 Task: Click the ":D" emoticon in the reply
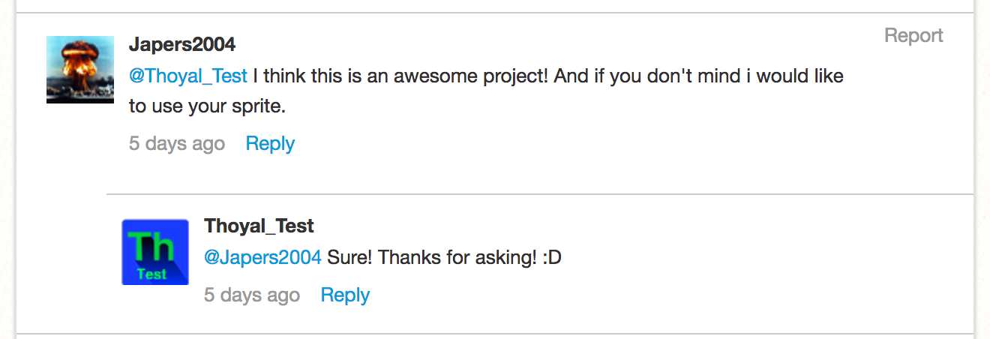click(551, 258)
